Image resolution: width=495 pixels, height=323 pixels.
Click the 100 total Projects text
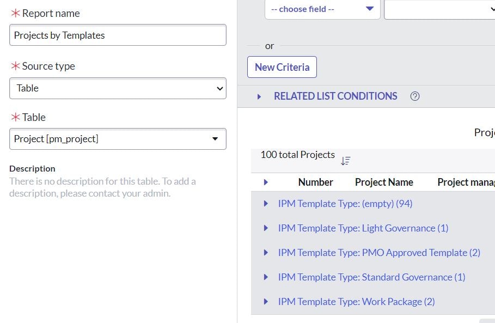[x=297, y=155]
